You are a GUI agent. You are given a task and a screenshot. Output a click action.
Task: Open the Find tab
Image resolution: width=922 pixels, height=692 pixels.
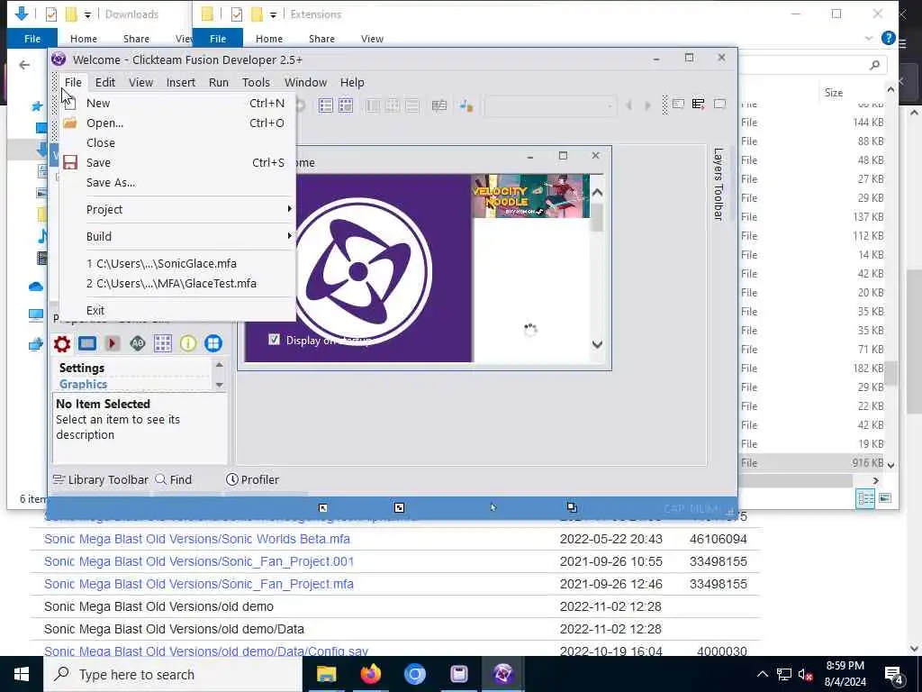pyautogui.click(x=174, y=479)
